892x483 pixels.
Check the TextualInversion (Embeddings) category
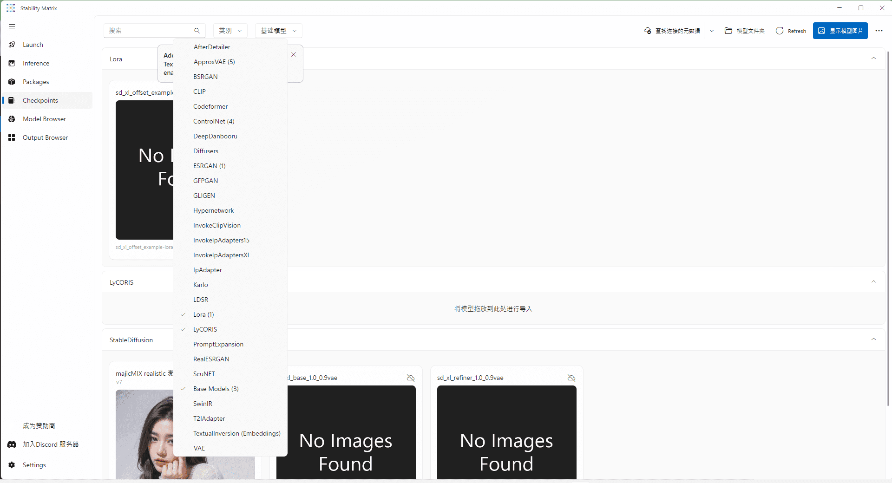230,433
